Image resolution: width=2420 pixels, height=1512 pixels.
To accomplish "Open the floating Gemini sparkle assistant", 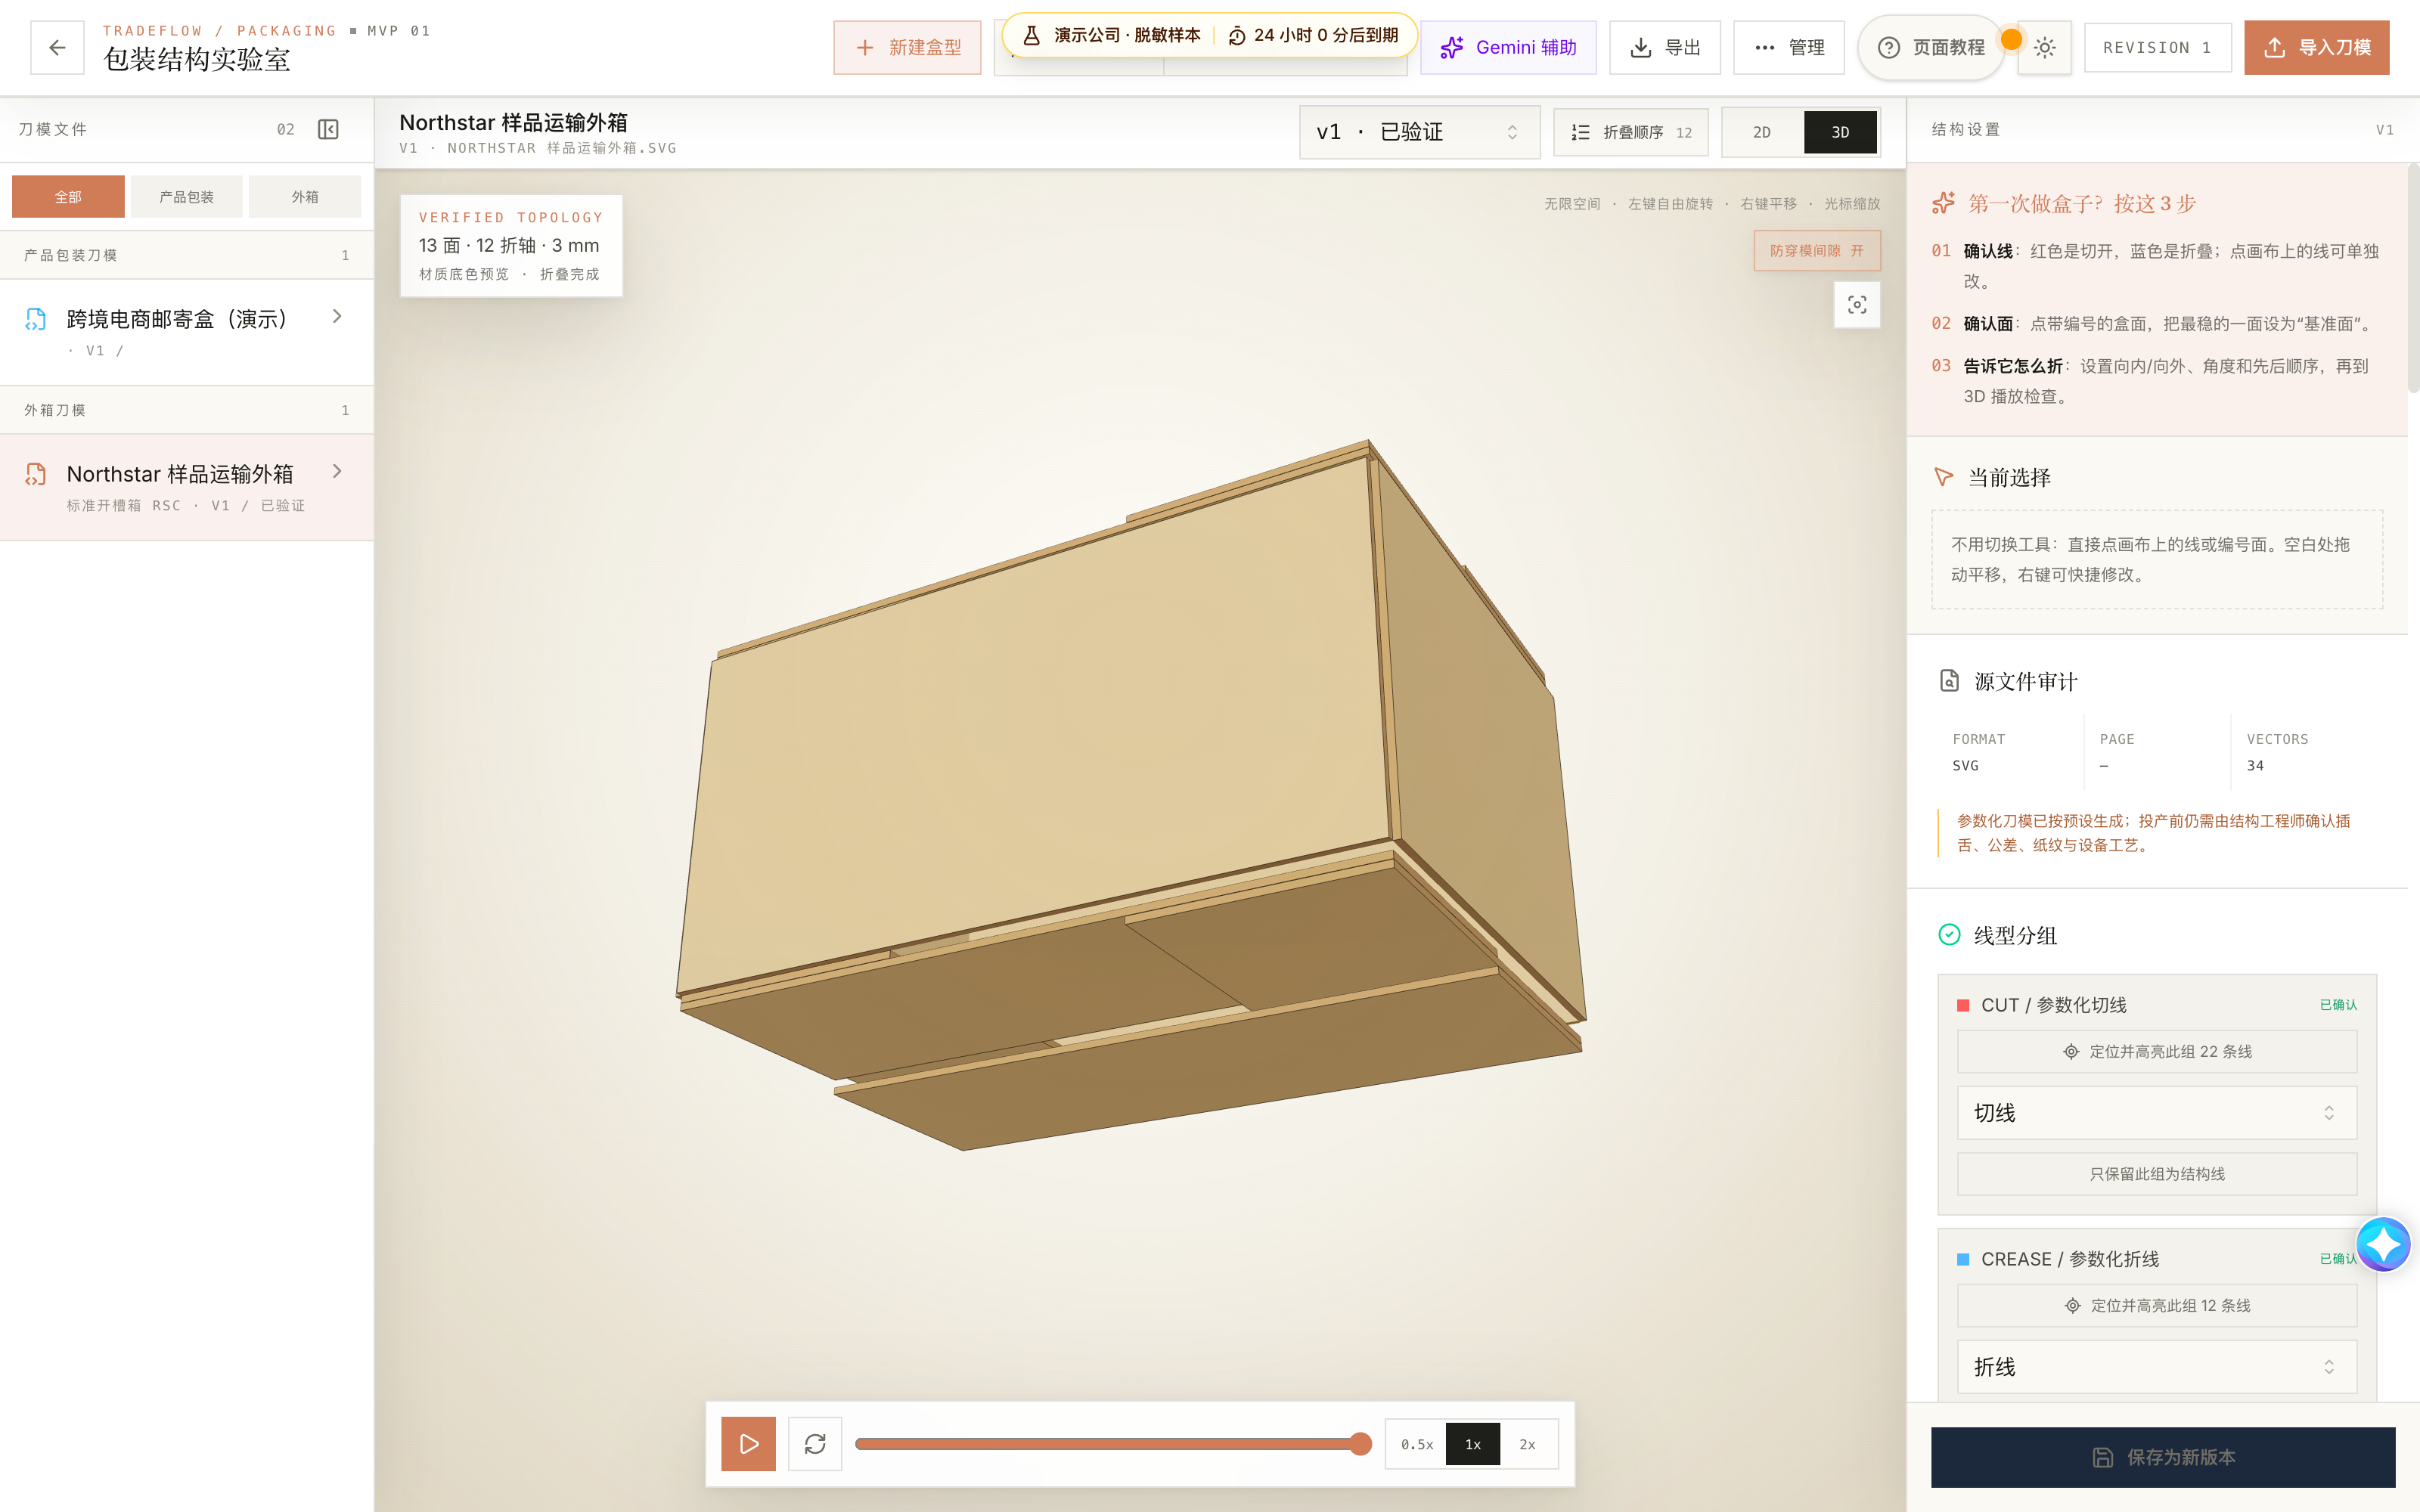I will (x=2384, y=1245).
